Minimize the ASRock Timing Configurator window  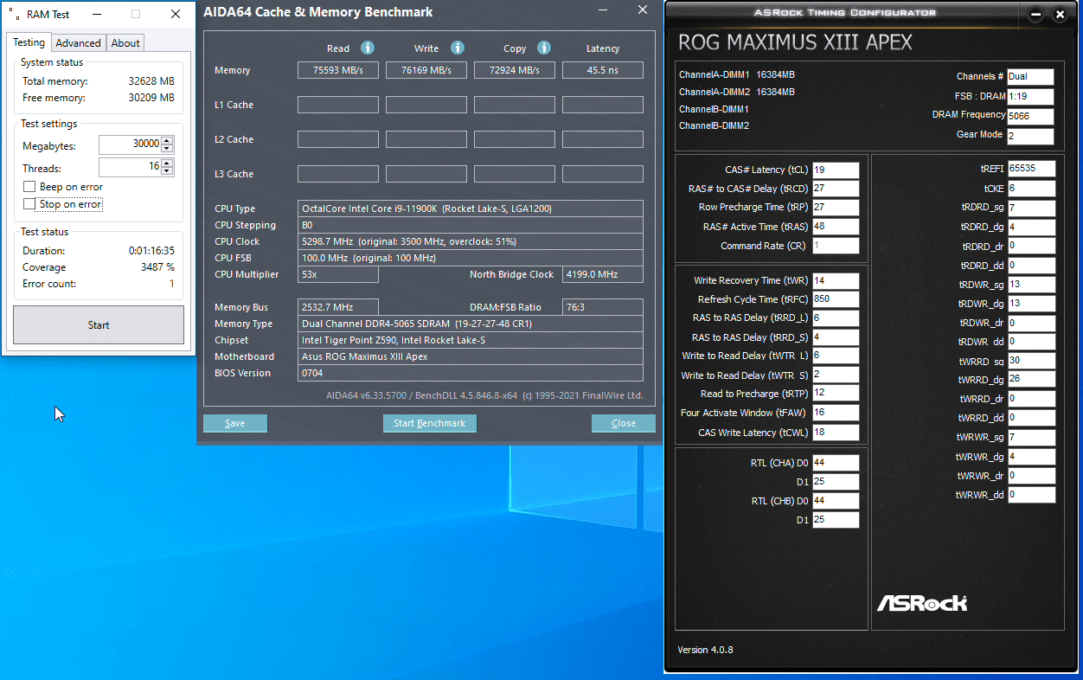point(1035,15)
